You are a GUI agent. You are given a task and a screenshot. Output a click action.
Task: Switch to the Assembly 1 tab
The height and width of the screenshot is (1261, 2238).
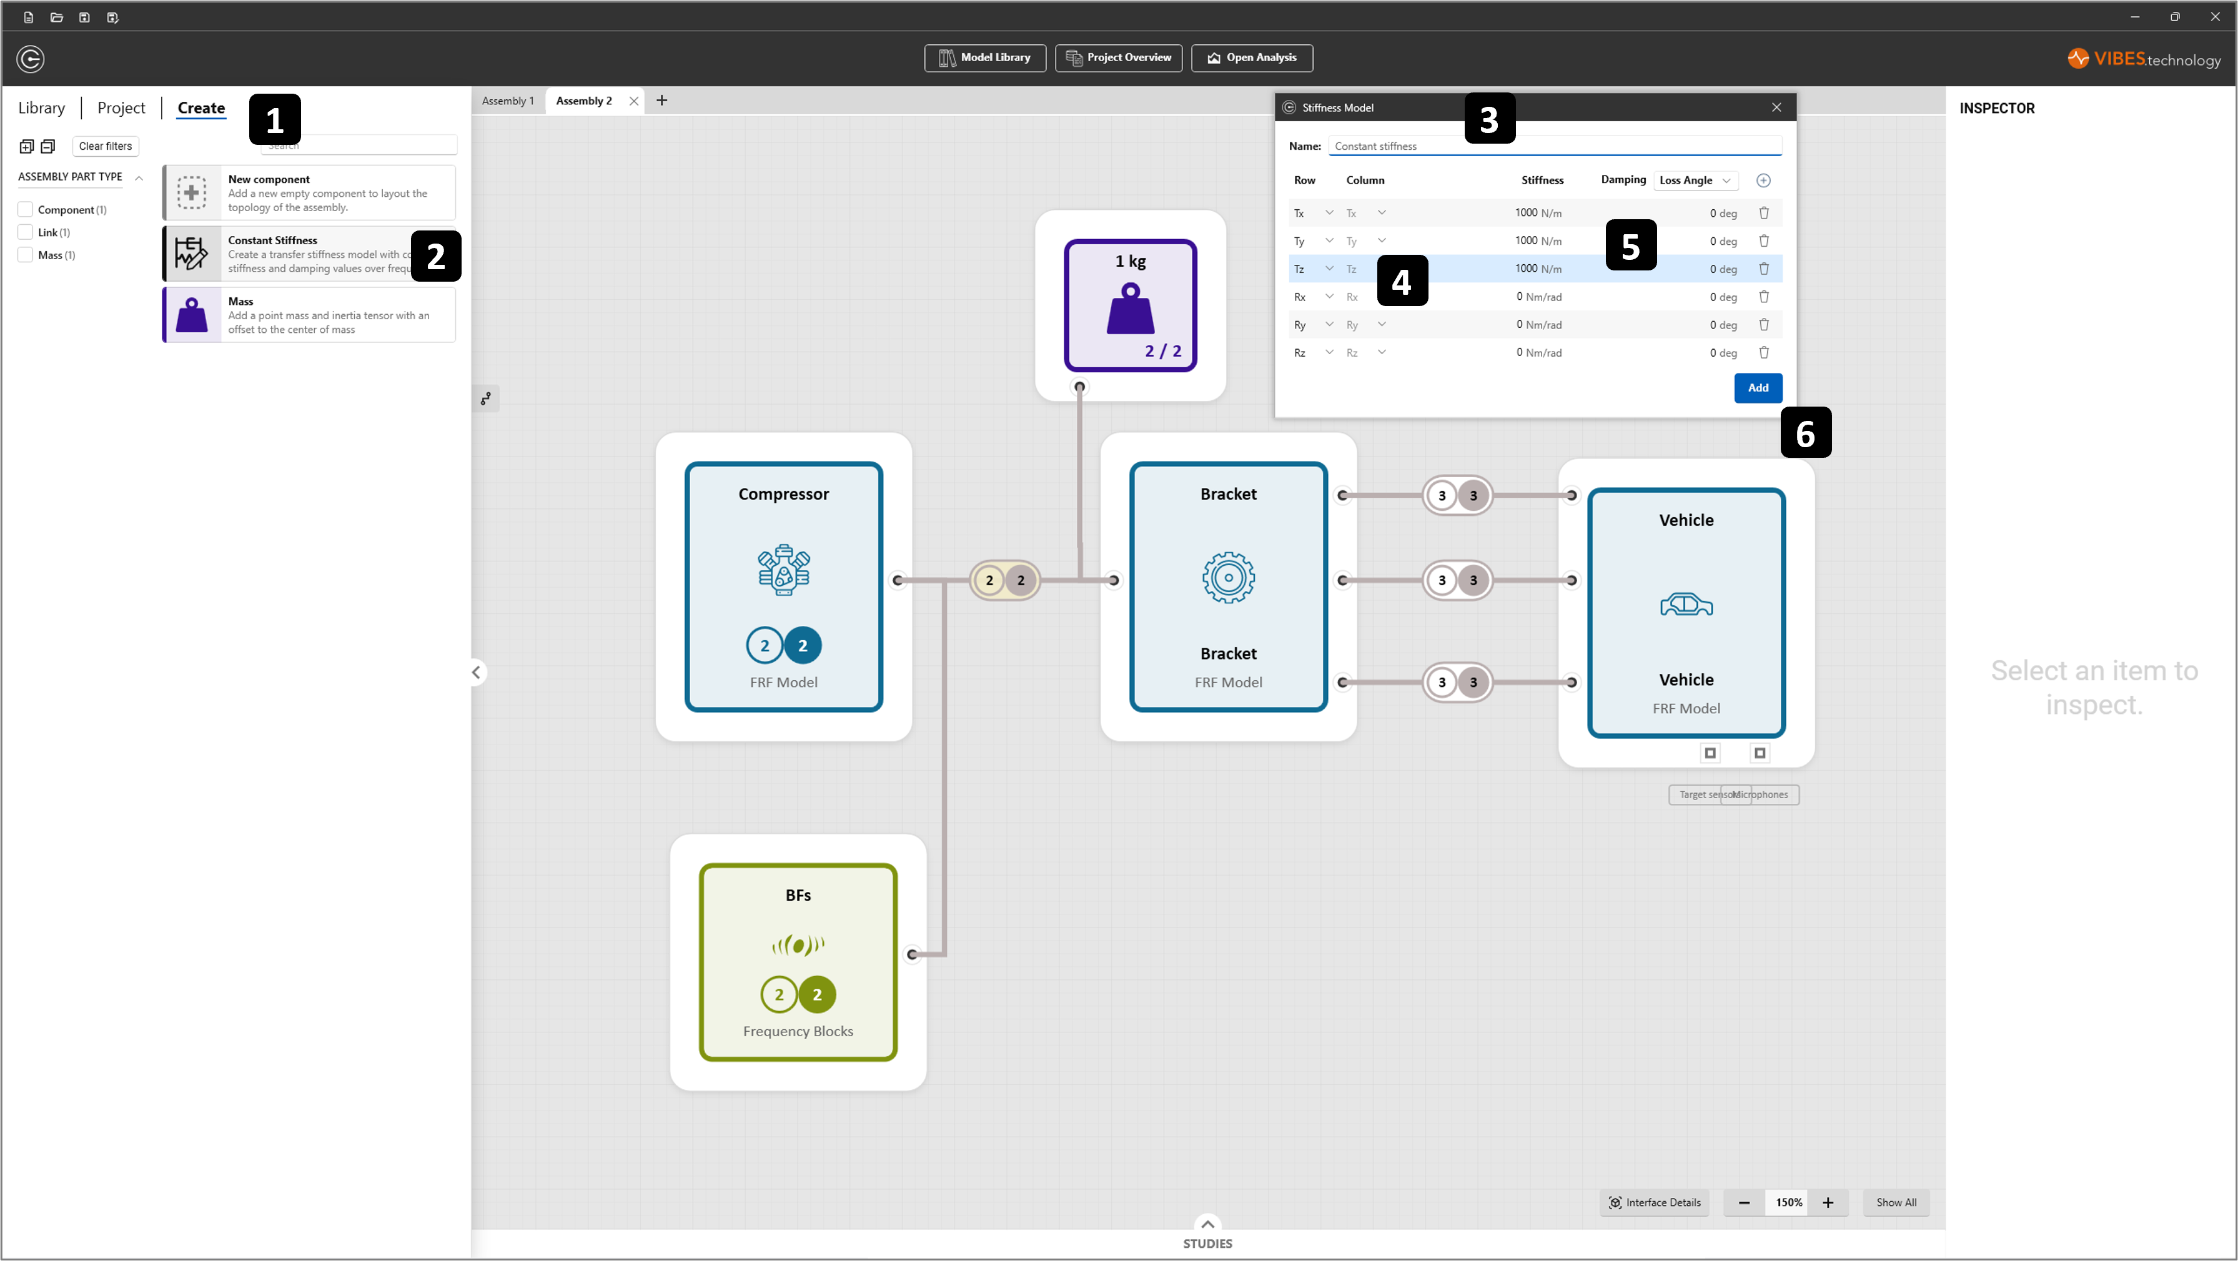507,101
